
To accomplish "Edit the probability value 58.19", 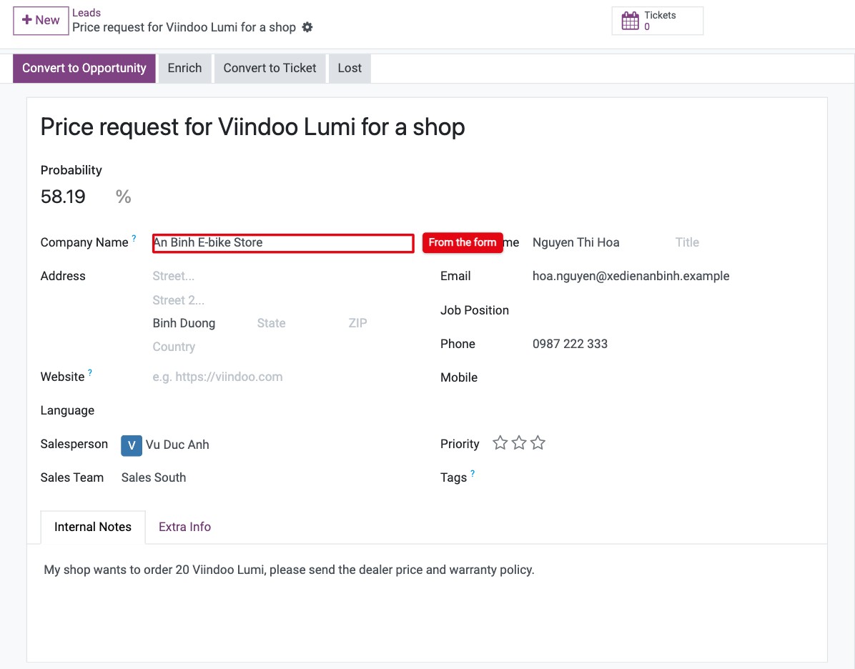I will point(63,197).
